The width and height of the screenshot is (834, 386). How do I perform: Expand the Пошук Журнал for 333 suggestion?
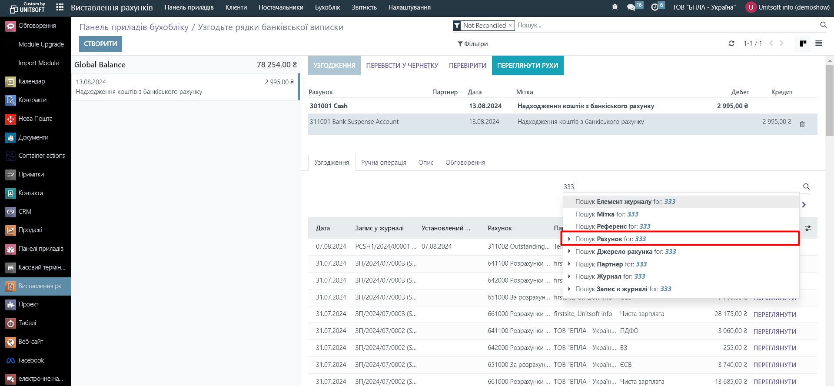[x=569, y=276]
